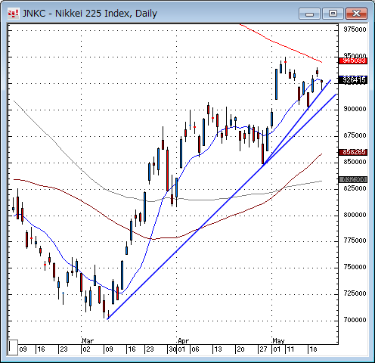Select the red 945093 moving average value tag

pos(353,60)
